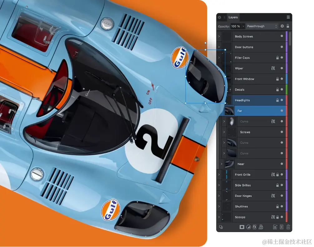Hide the Body Screws layer

tap(282, 36)
